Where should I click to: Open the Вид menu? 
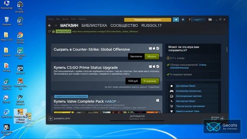pyautogui.click(x=58, y=19)
